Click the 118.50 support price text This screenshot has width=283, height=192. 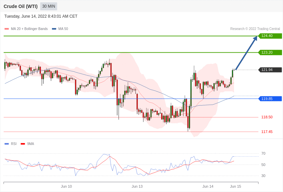267,117
